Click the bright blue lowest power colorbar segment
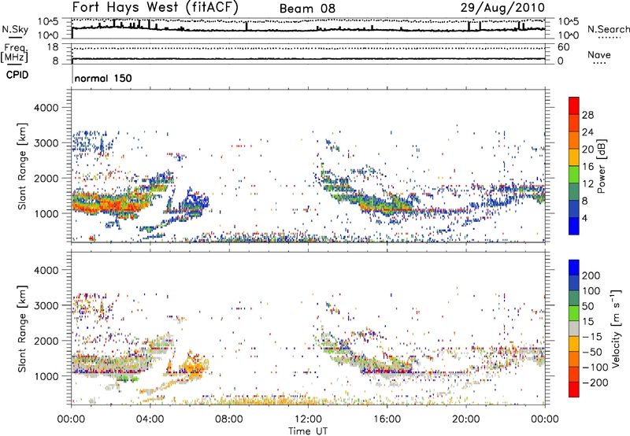 point(574,226)
